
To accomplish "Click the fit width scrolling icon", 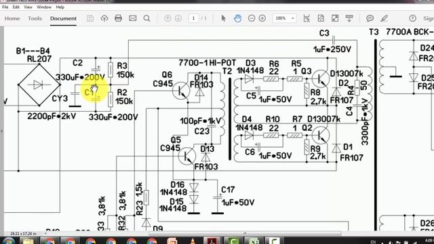I will tap(307, 18).
